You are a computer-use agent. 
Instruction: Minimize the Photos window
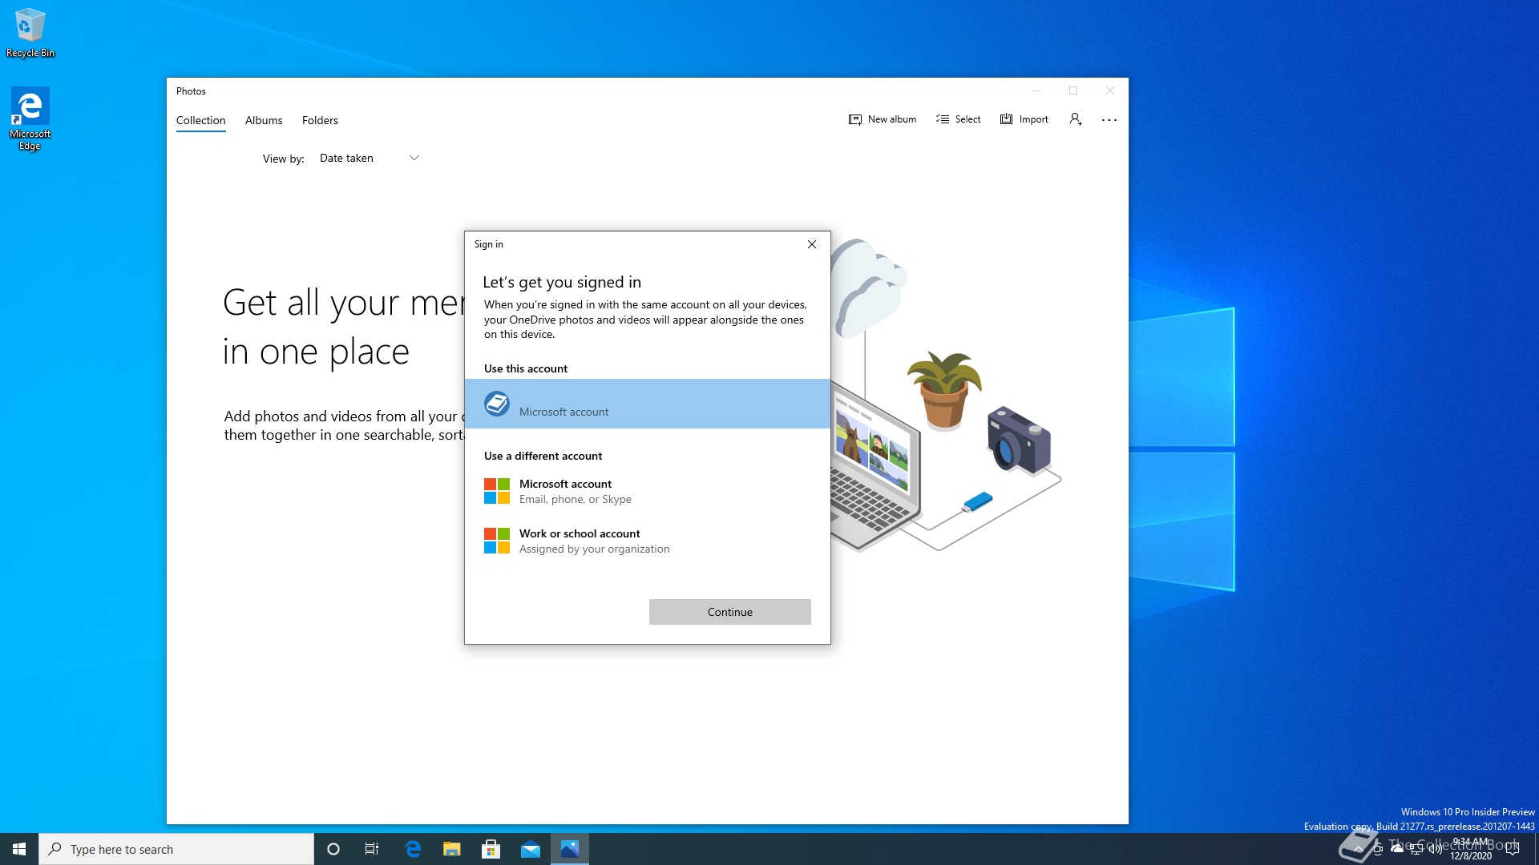1036,91
